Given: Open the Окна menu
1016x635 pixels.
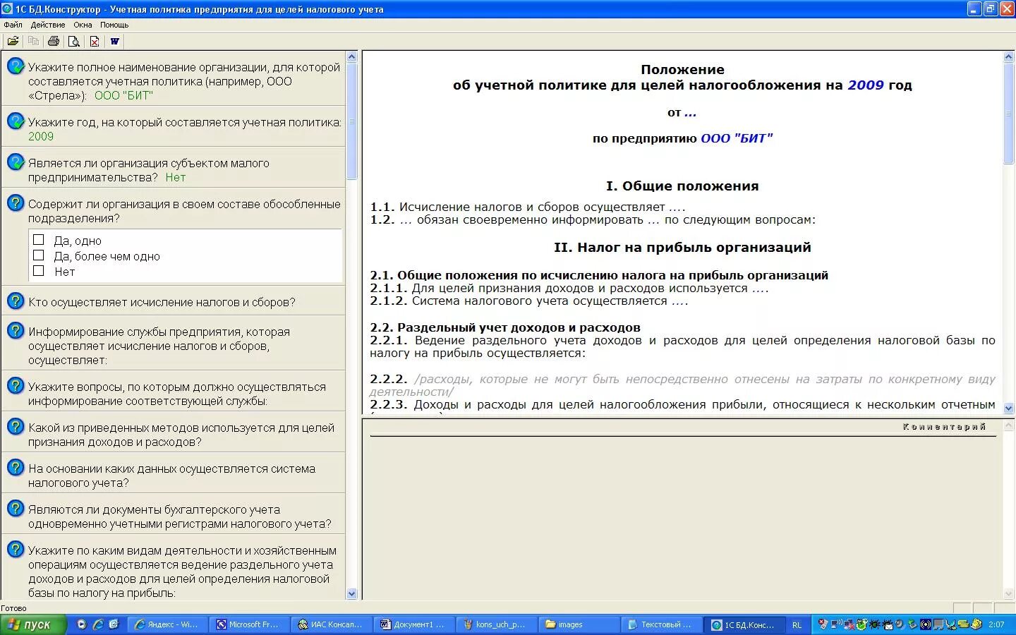Looking at the screenshot, I should click(83, 25).
